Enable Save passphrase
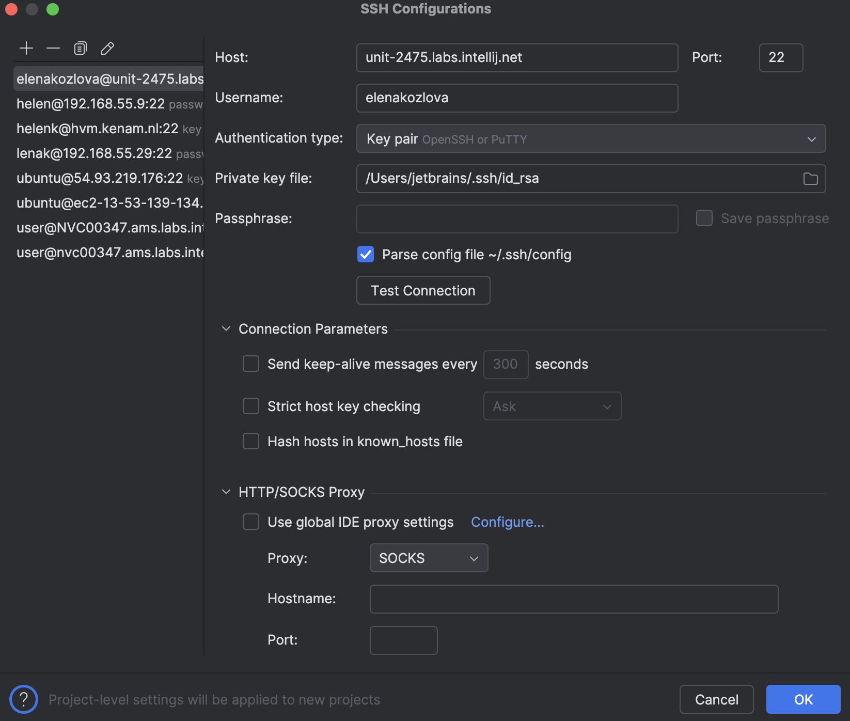 click(704, 218)
